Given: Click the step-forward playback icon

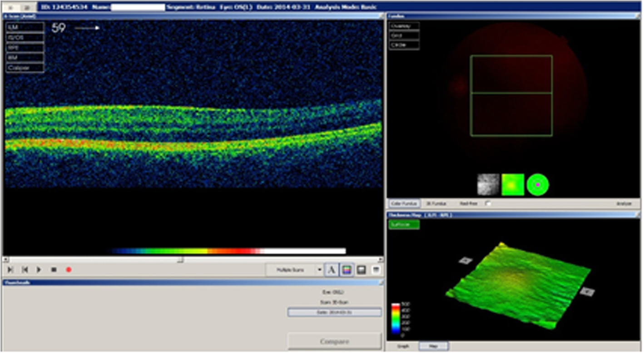Looking at the screenshot, I should 10,270.
